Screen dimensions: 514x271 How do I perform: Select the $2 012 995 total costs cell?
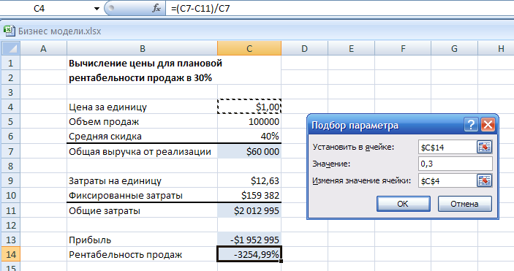pyautogui.click(x=249, y=210)
